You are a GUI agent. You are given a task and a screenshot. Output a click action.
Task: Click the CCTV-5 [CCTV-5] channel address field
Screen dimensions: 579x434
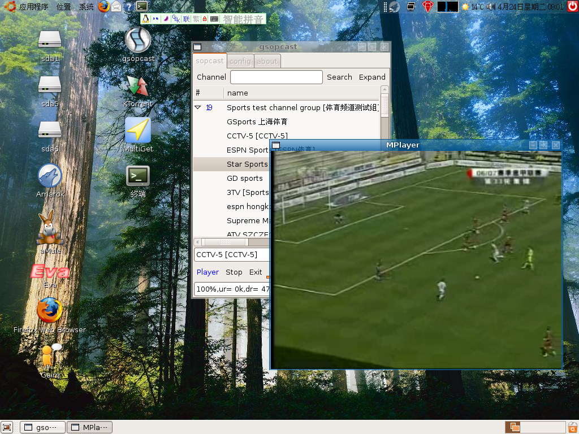coord(232,255)
